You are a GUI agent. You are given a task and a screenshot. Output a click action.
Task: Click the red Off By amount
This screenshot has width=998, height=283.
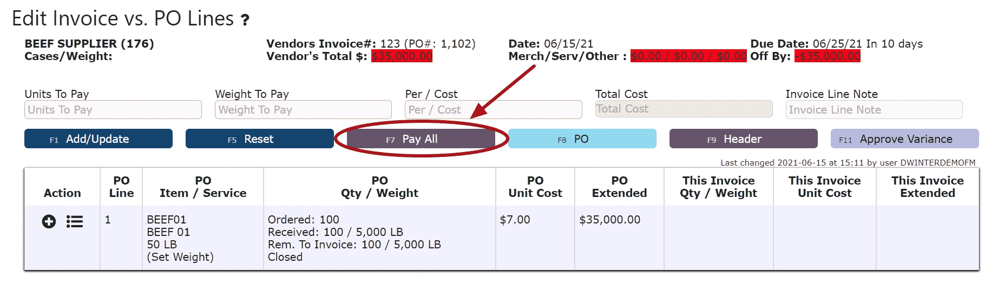[827, 56]
